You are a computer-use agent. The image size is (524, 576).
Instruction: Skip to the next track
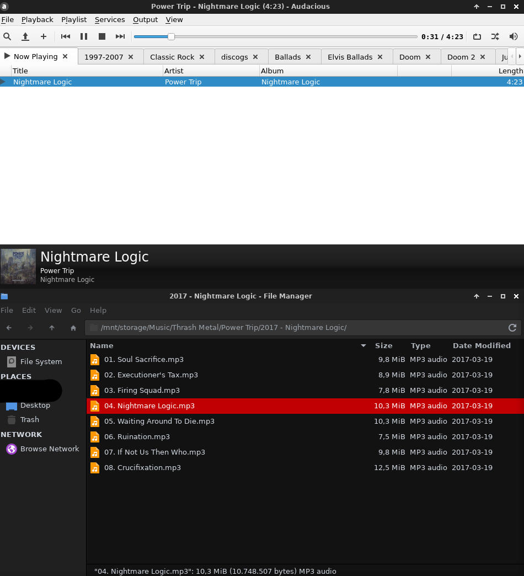pos(120,36)
